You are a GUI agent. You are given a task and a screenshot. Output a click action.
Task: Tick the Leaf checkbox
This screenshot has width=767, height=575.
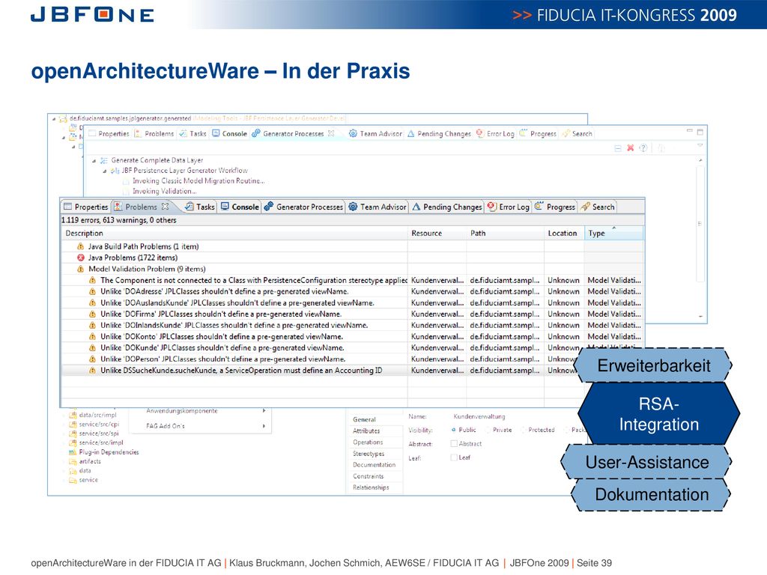[x=454, y=457]
